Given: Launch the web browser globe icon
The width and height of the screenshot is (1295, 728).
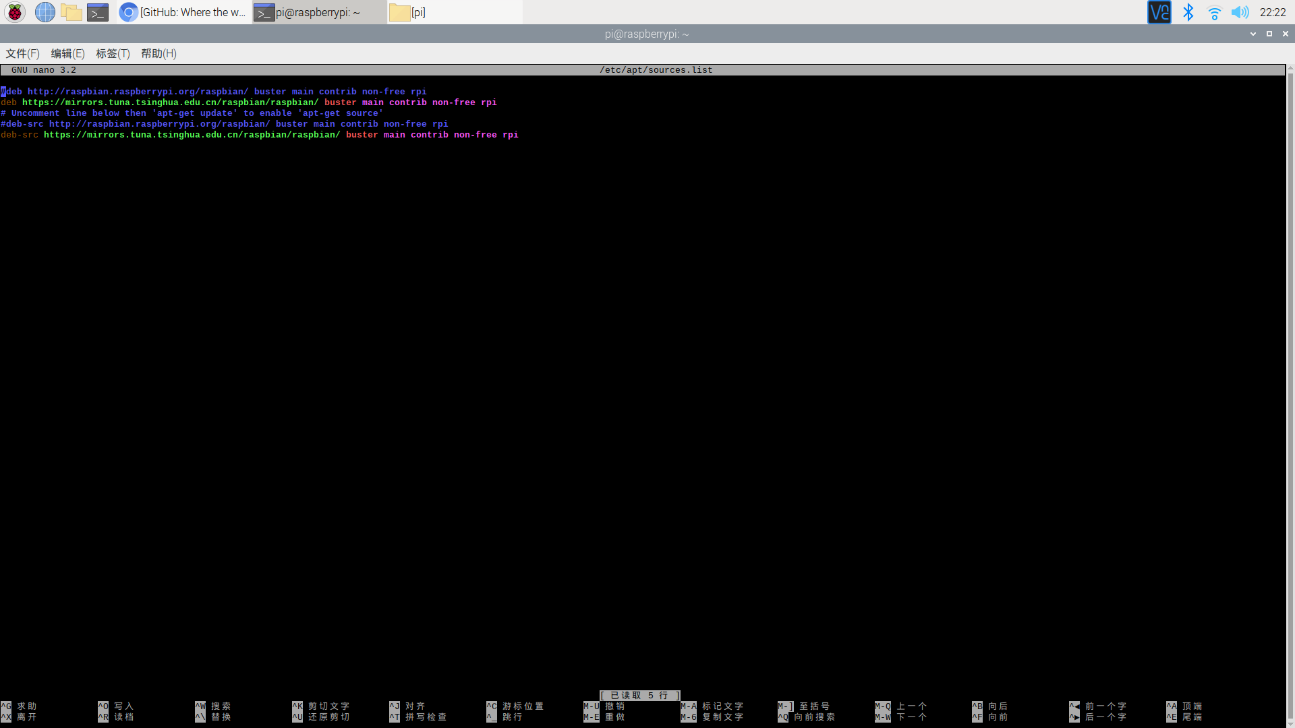Looking at the screenshot, I should (45, 12).
